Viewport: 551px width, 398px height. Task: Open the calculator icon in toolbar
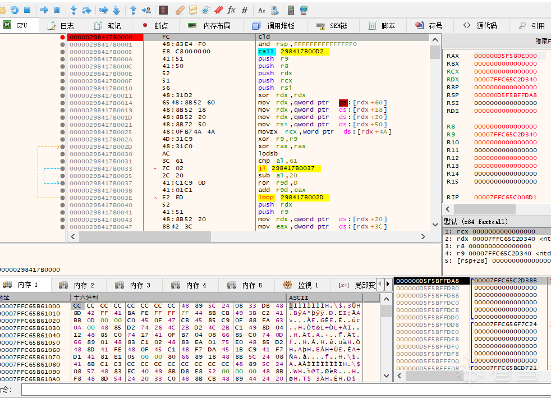[291, 10]
